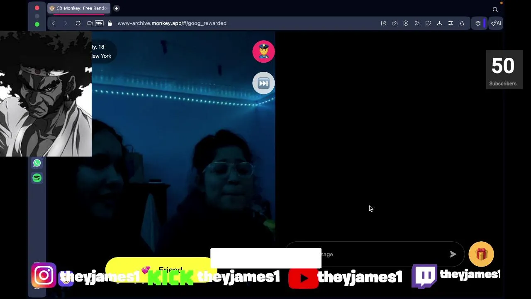Open the extensions cube icon
Image resolution: width=531 pixels, height=299 pixels.
pyautogui.click(x=478, y=23)
